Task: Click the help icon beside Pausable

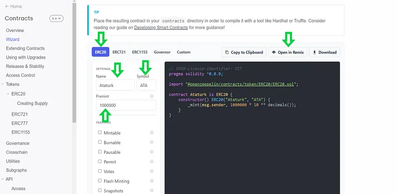Action: [x=152, y=152]
